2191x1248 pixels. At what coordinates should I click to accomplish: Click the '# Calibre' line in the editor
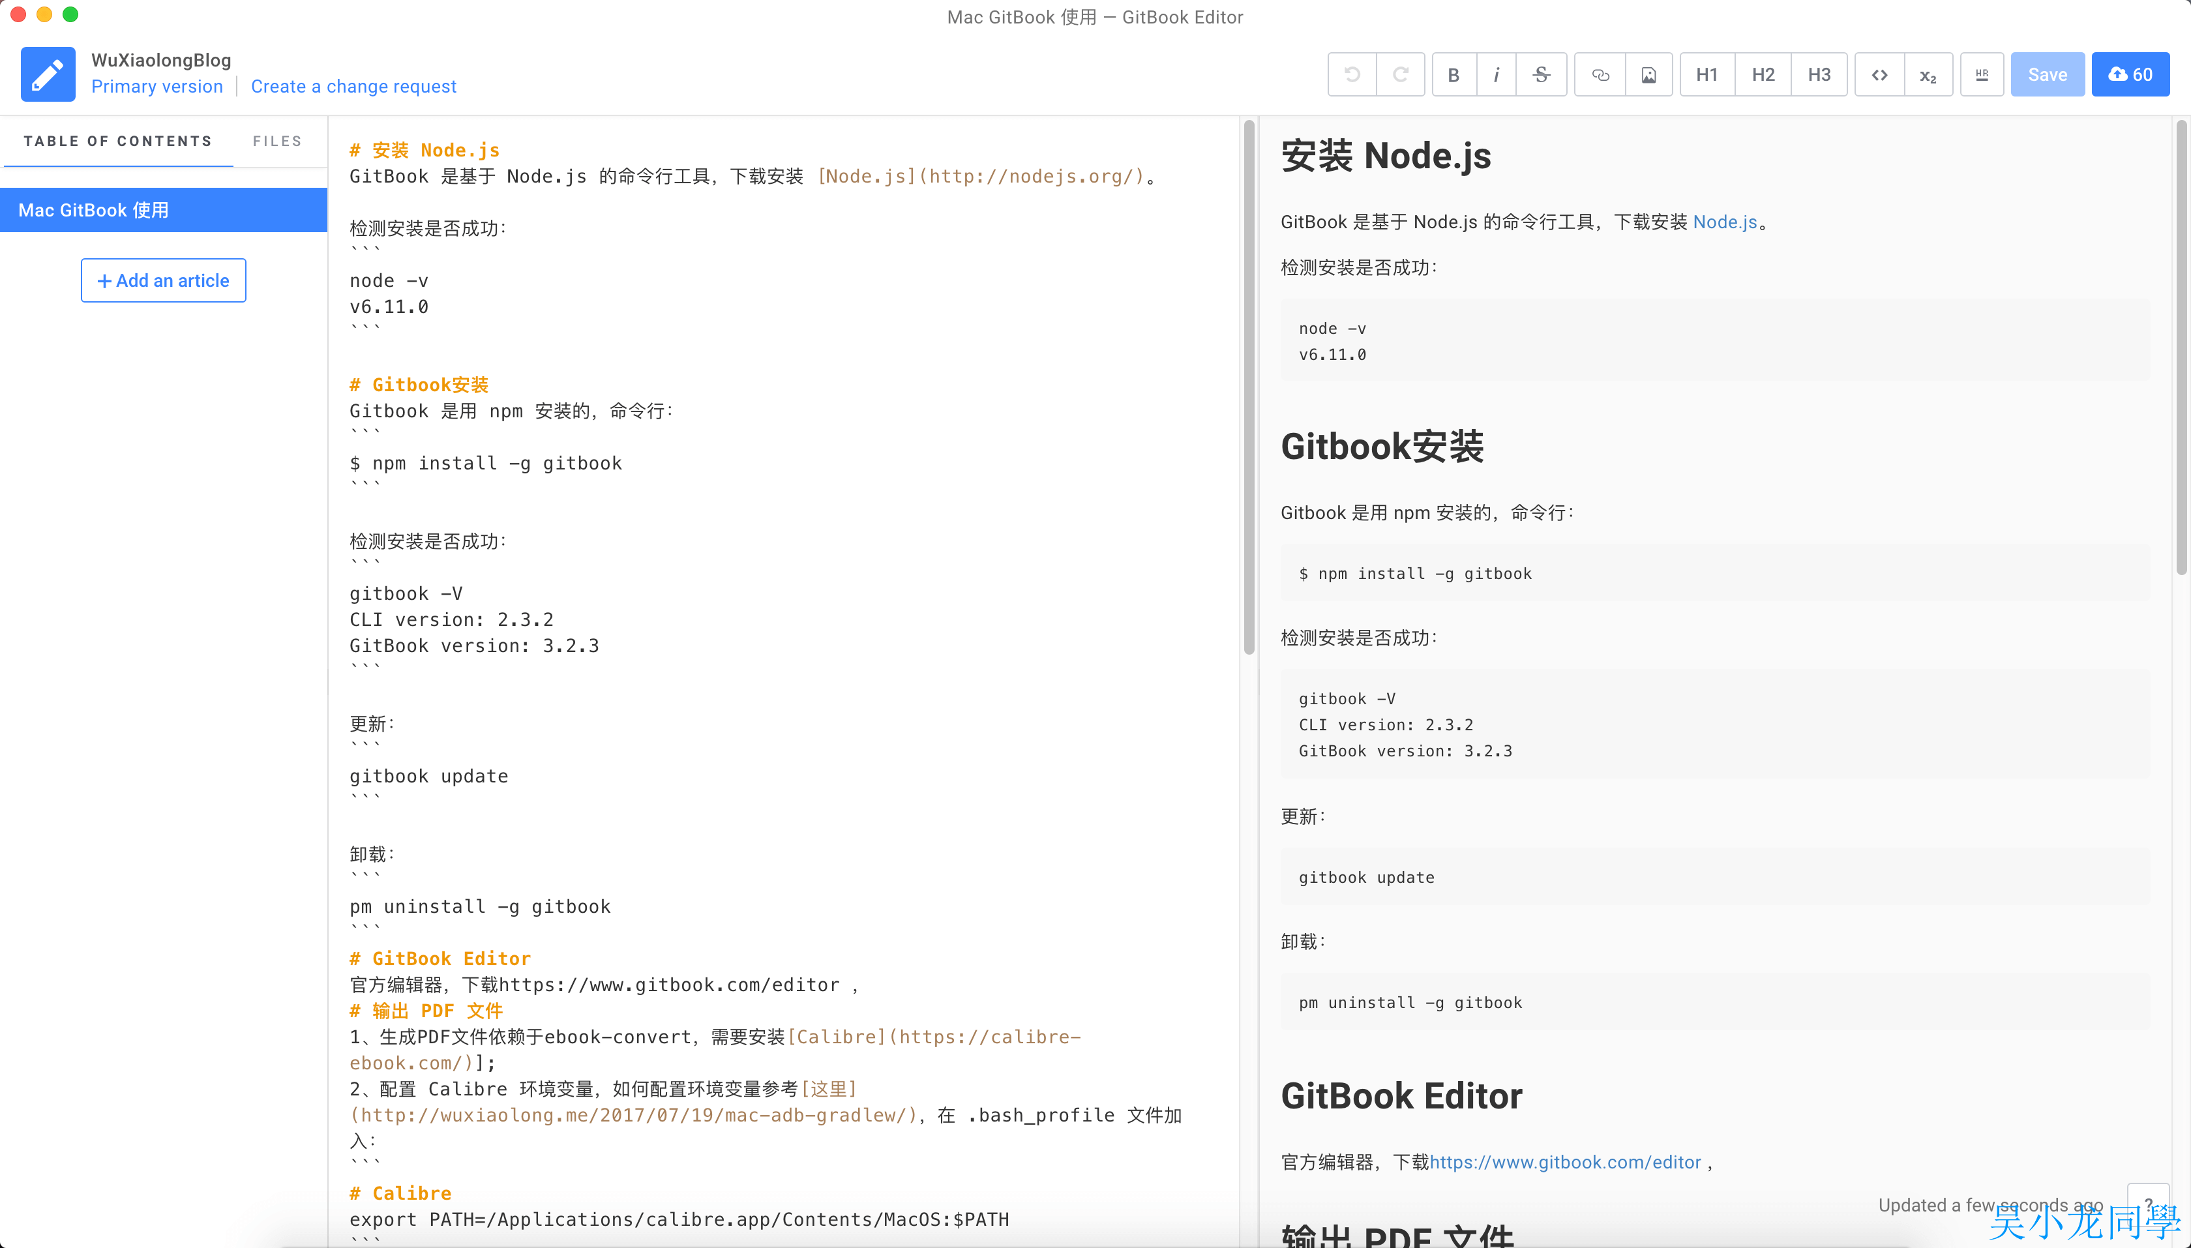click(400, 1193)
